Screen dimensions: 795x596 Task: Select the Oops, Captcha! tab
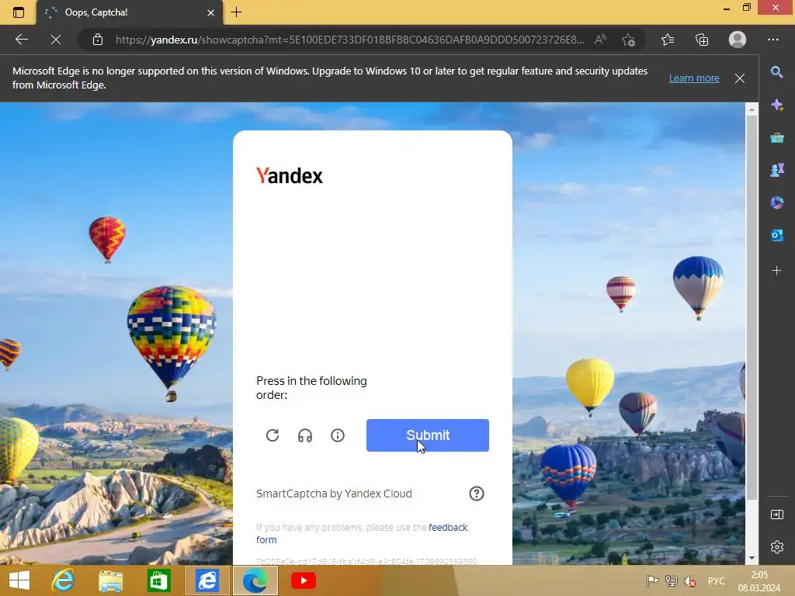pyautogui.click(x=130, y=12)
